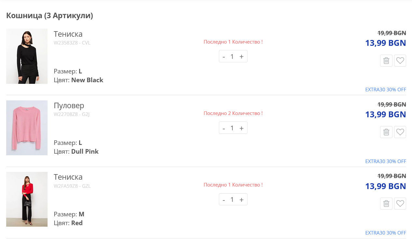
Task: Save pink Пуловер to favorites
Action: tap(400, 132)
